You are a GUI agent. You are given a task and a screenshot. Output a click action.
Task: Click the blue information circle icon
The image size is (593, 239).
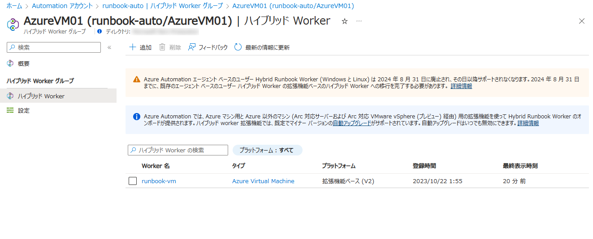pos(137,117)
